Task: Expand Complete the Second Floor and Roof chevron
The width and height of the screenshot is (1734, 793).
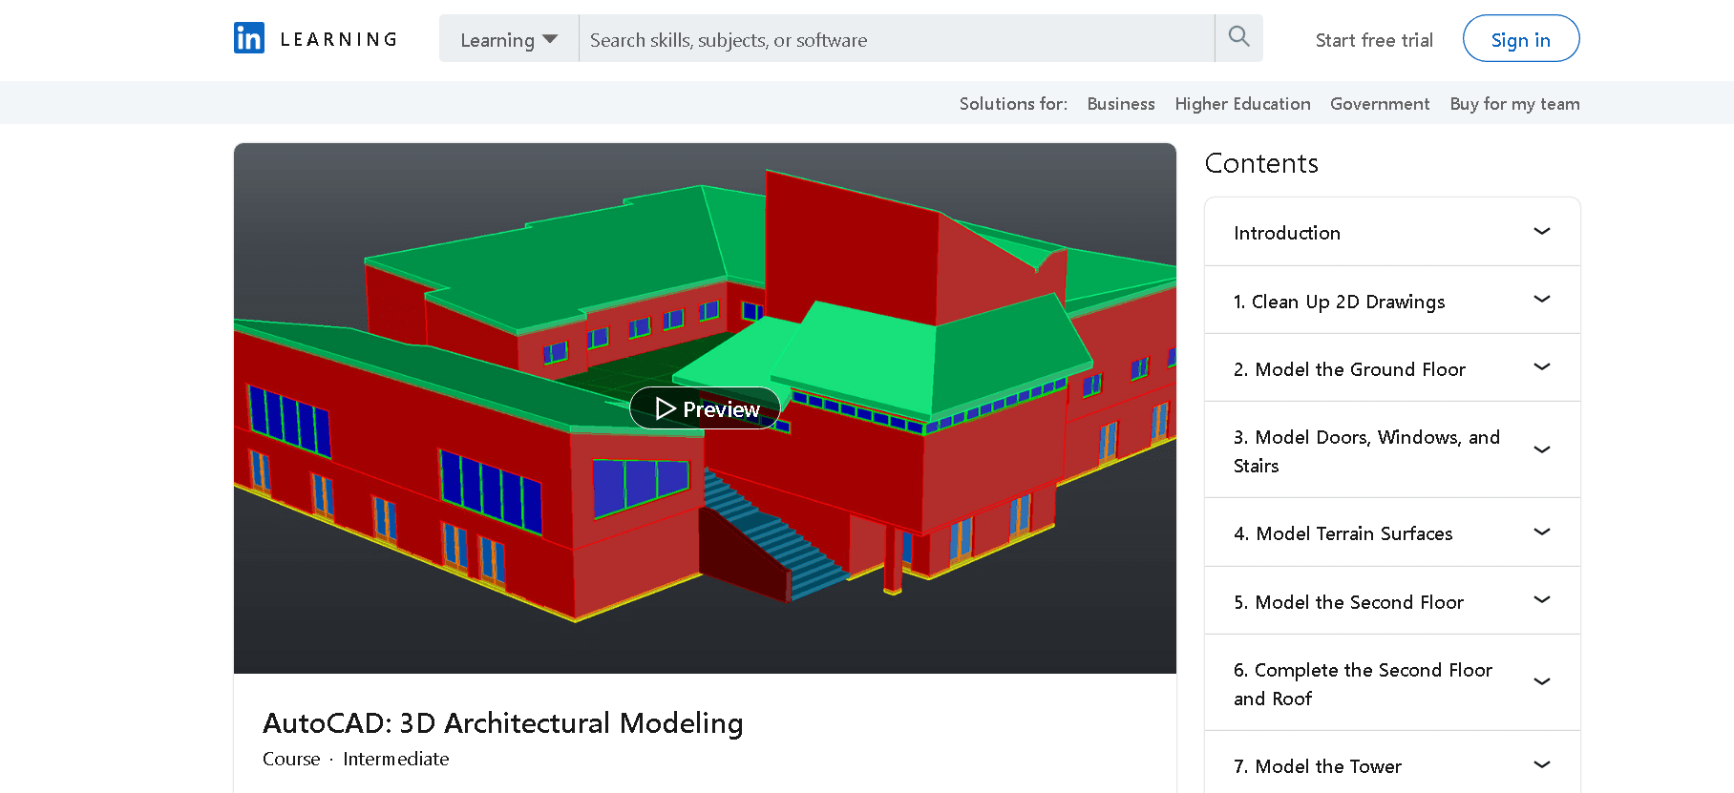Action: [x=1541, y=681]
